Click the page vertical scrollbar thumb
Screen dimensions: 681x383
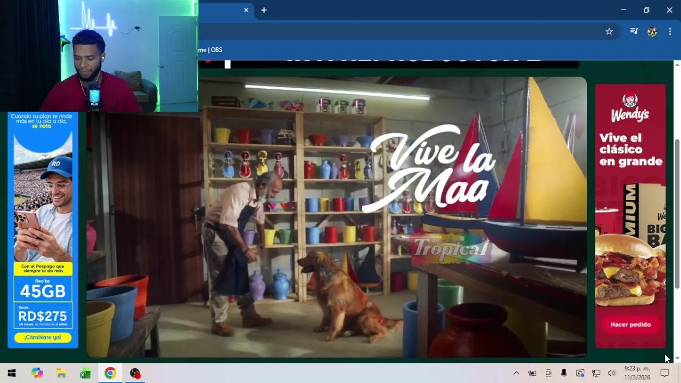677,214
